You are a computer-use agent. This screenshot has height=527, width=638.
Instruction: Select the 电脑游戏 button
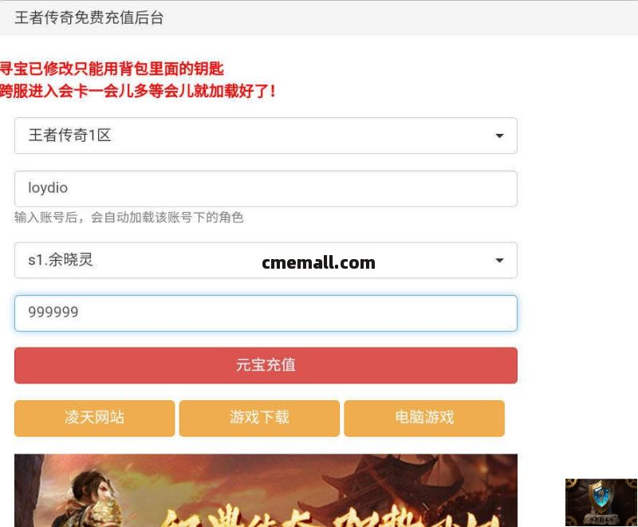pos(424,418)
